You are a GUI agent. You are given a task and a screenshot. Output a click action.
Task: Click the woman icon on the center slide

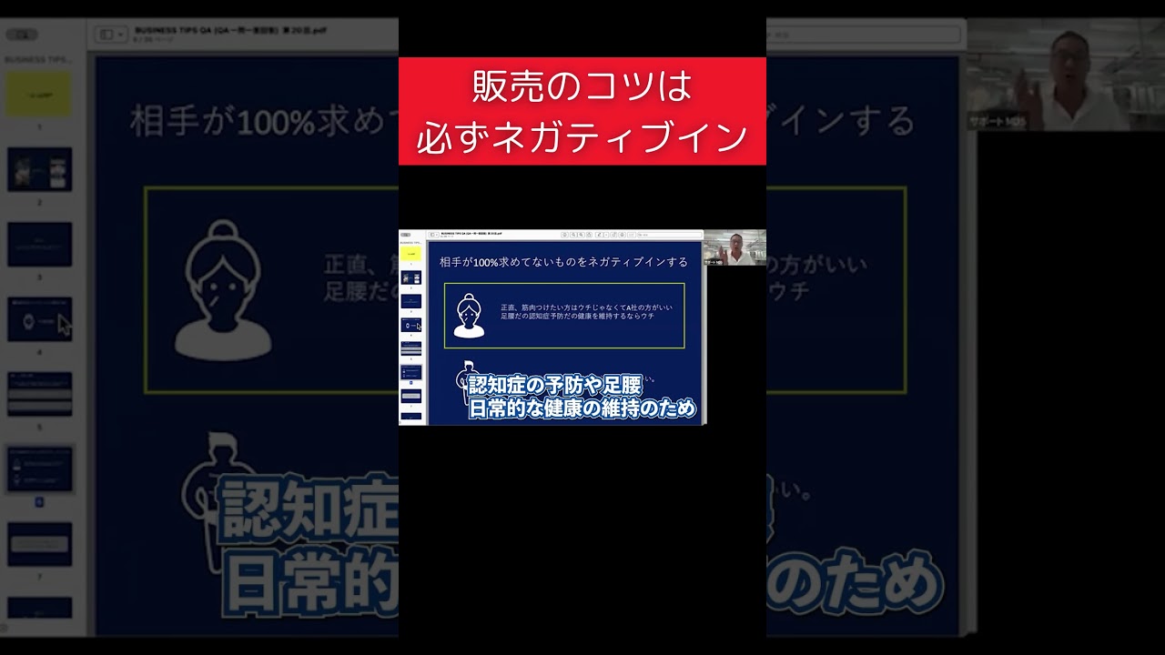click(x=469, y=315)
